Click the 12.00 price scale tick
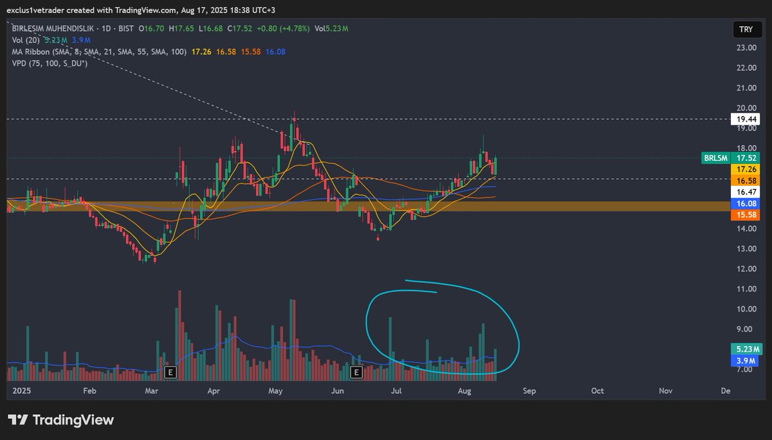The width and height of the screenshot is (772, 440). (746, 269)
